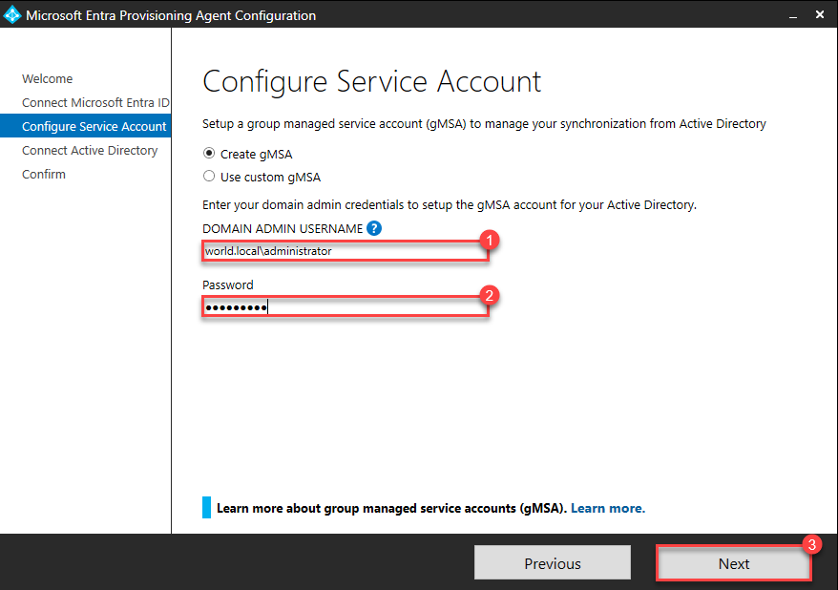Select Configure Service Account in sidebar
The image size is (838, 590).
86,126
